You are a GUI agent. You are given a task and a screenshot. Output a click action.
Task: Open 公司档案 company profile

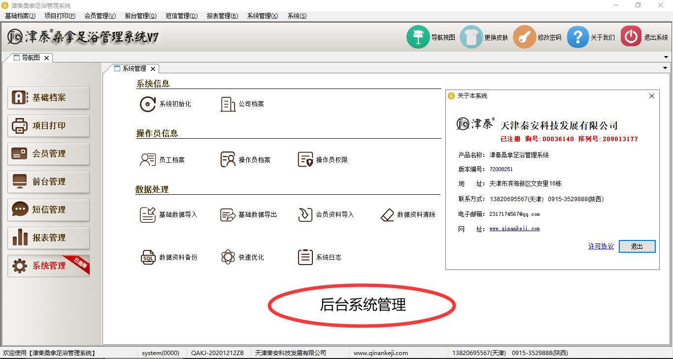[228, 104]
